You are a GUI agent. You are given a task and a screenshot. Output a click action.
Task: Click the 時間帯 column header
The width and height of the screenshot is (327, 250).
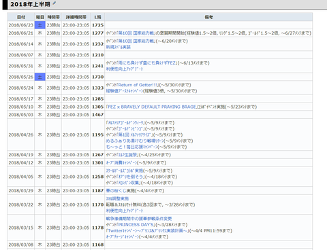(x=53, y=17)
